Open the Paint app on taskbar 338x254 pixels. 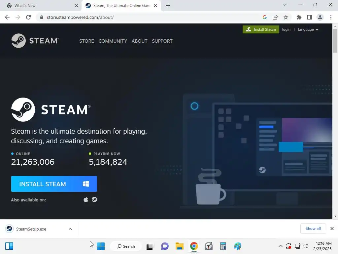pyautogui.click(x=238, y=246)
